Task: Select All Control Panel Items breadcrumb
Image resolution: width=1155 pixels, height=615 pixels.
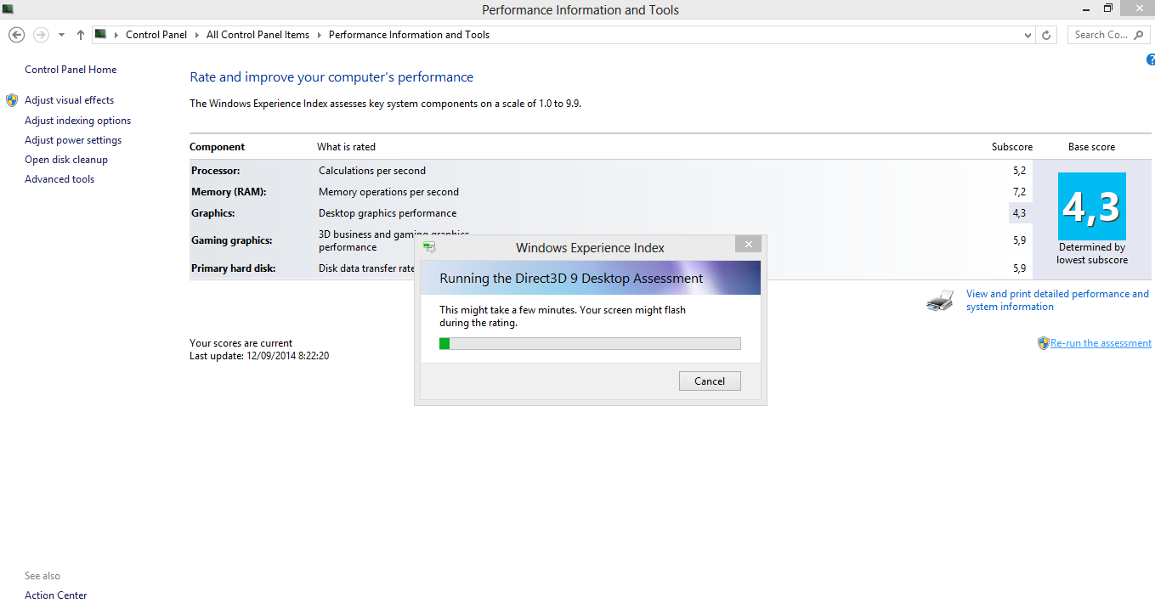Action: coord(258,35)
